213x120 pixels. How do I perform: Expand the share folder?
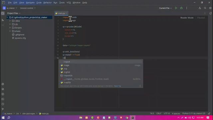coord(10,31)
